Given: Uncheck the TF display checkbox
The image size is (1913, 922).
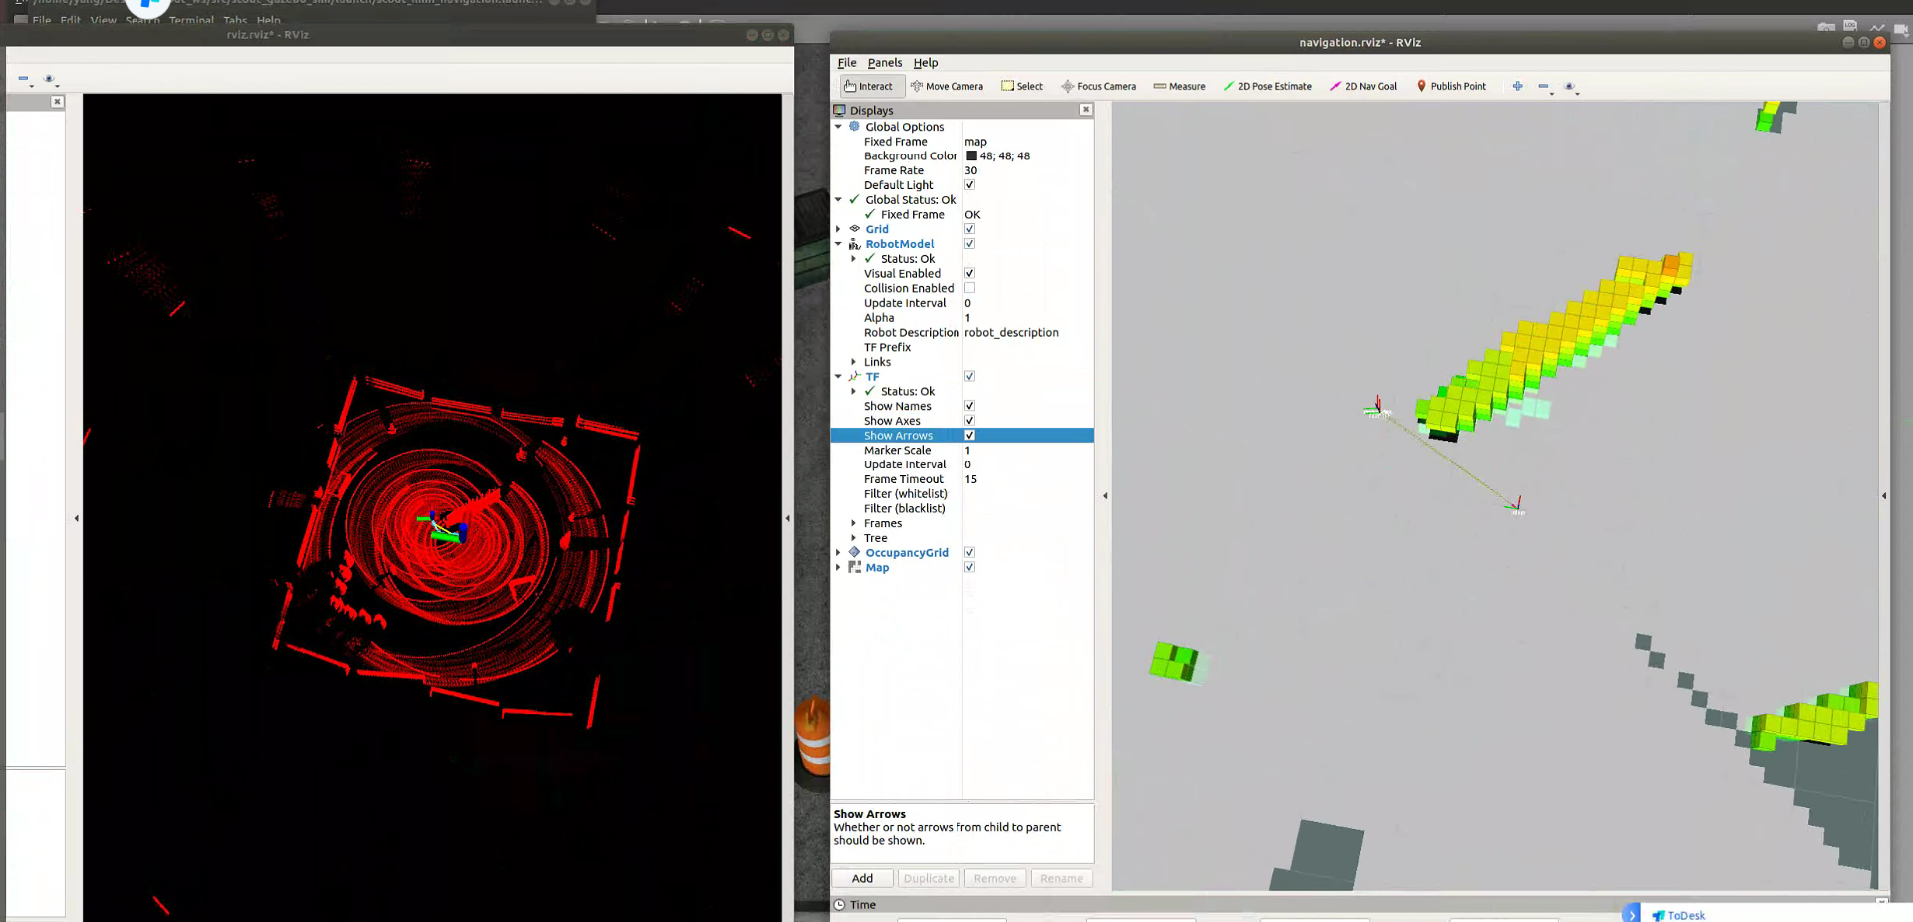Looking at the screenshot, I should [969, 377].
